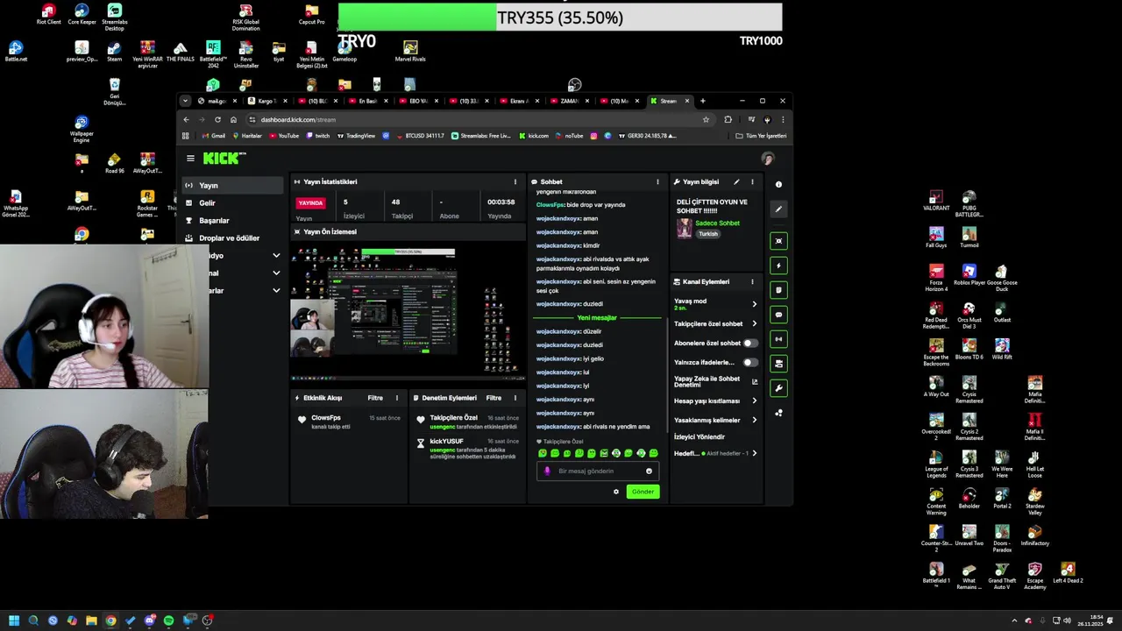The width and height of the screenshot is (1122, 631).
Task: Click the info icon in right sidebar
Action: tap(778, 185)
